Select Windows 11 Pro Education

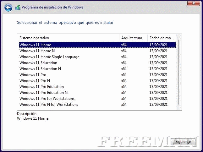[x=97, y=87]
